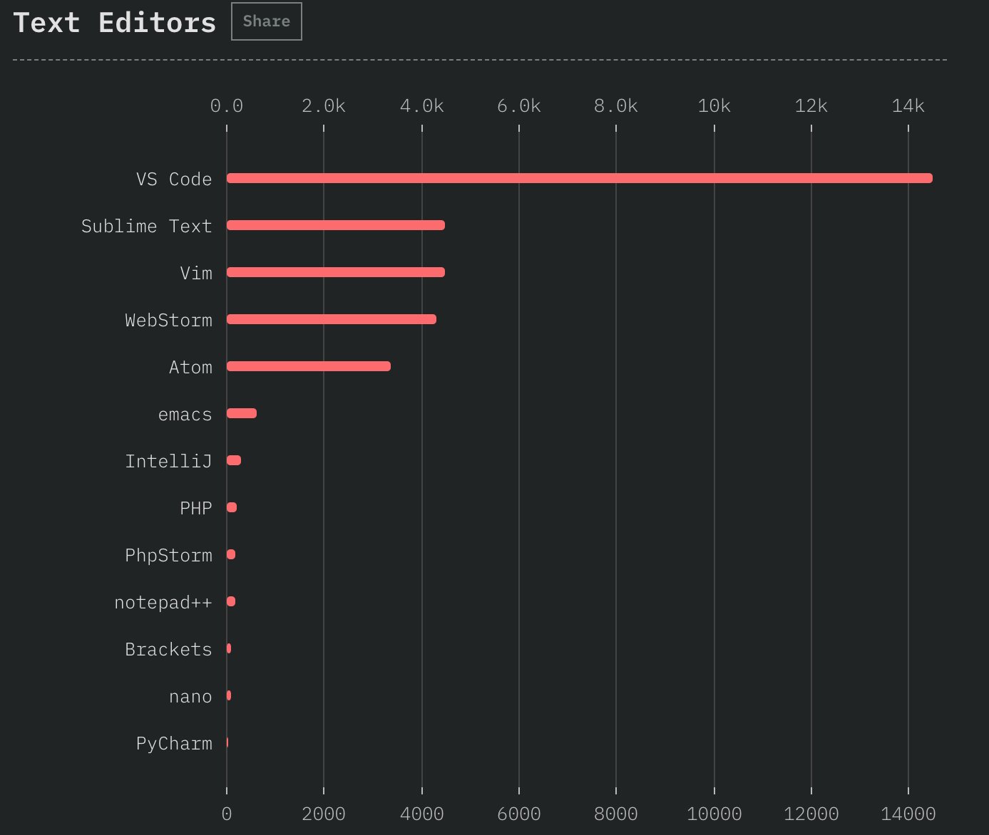
Task: Click the bottom axis 14000 label
Action: tap(908, 814)
